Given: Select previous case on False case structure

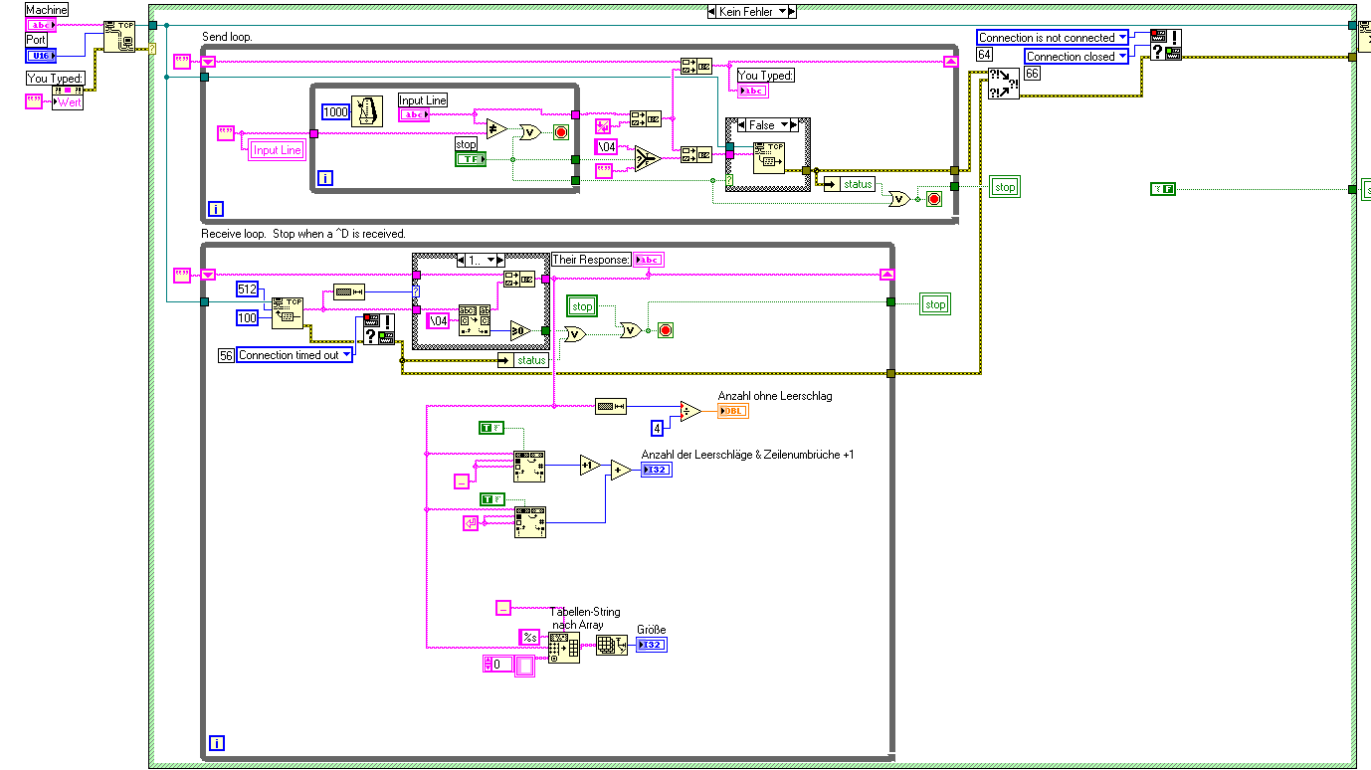Looking at the screenshot, I should coord(741,125).
